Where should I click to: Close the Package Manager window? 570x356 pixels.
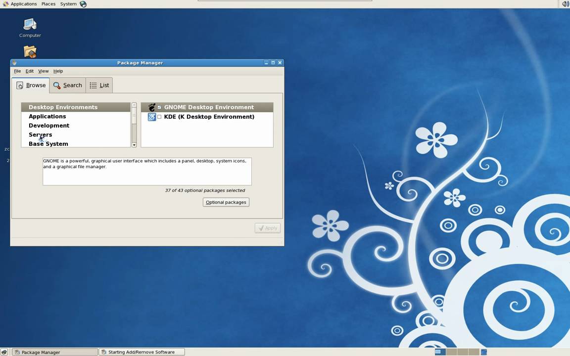[280, 63]
